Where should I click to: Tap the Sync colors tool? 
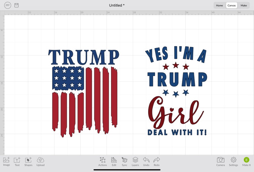pyautogui.click(x=124, y=162)
